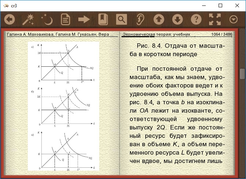Open the table of contents document icon
The width and height of the screenshot is (246, 179).
pyautogui.click(x=65, y=19)
